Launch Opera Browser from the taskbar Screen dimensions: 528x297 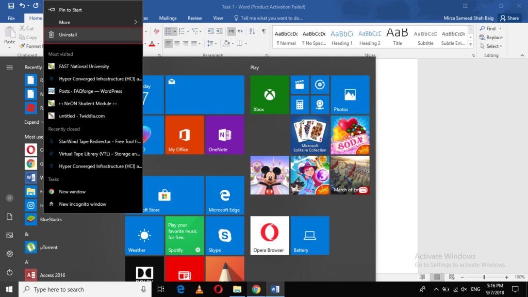[218, 289]
